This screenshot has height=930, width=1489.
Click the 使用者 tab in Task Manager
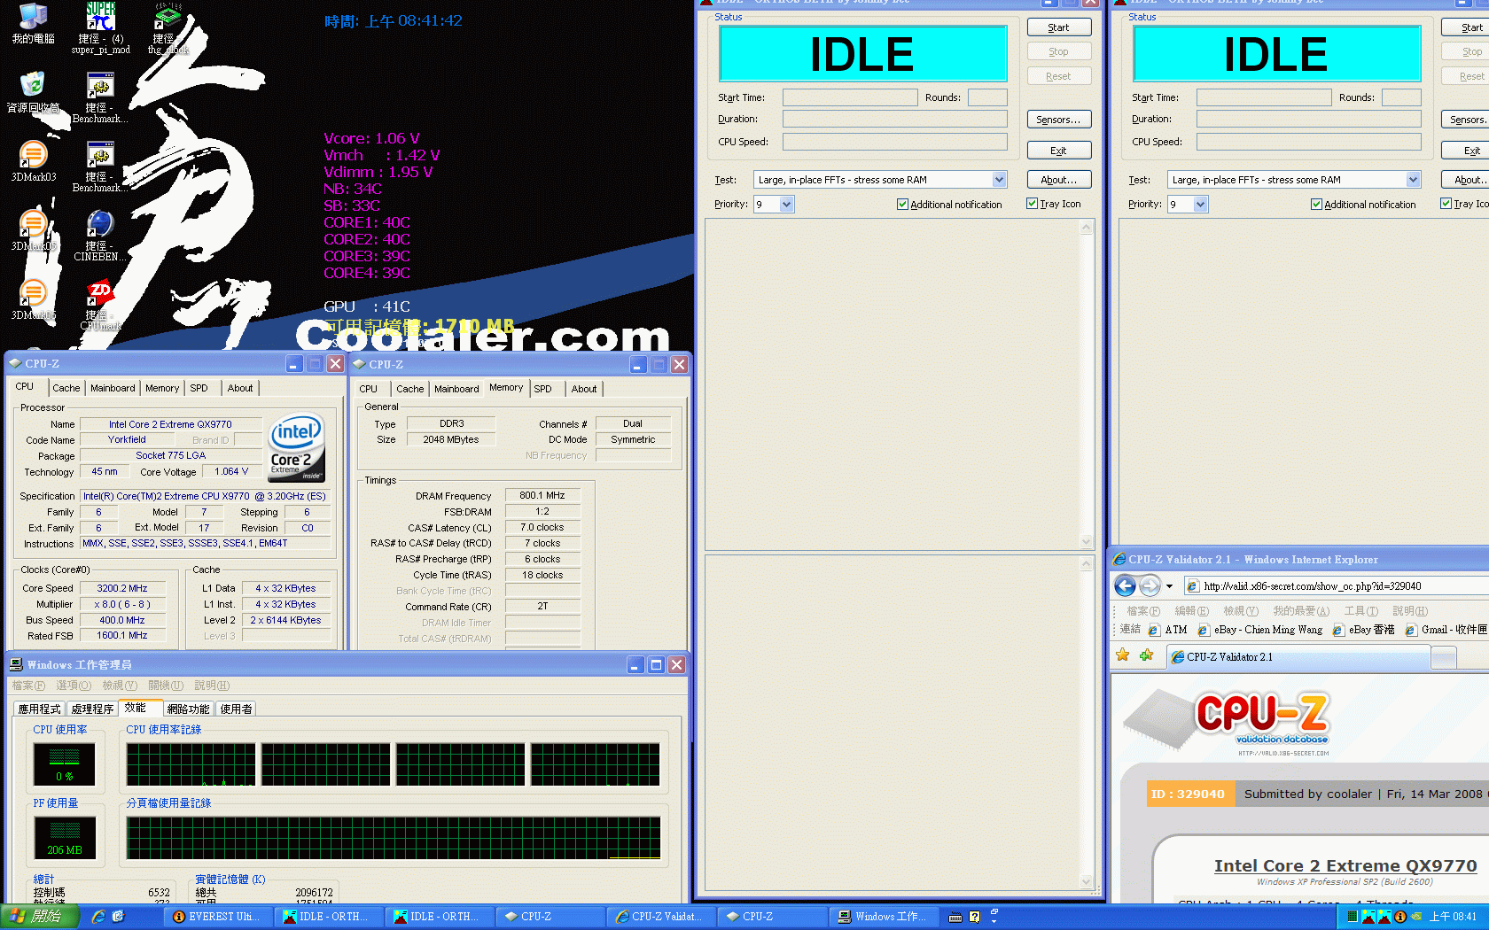click(236, 709)
